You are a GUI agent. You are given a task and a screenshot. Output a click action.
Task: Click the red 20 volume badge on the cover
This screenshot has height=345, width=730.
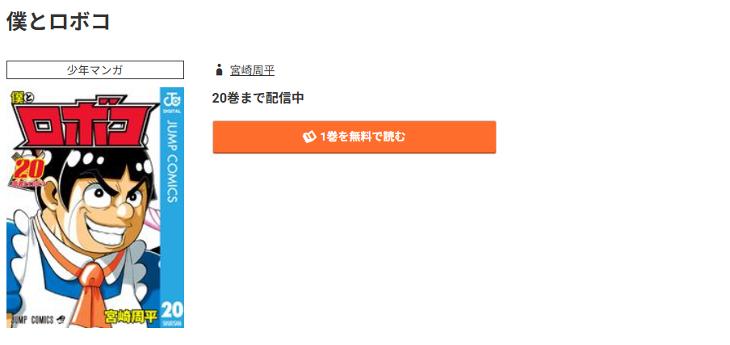pos(28,171)
